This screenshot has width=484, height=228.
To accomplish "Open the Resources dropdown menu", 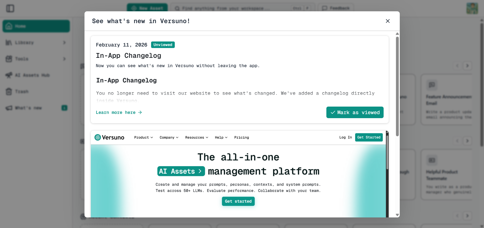I will 197,138.
